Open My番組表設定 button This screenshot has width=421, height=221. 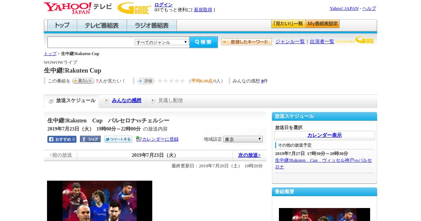[x=322, y=24]
